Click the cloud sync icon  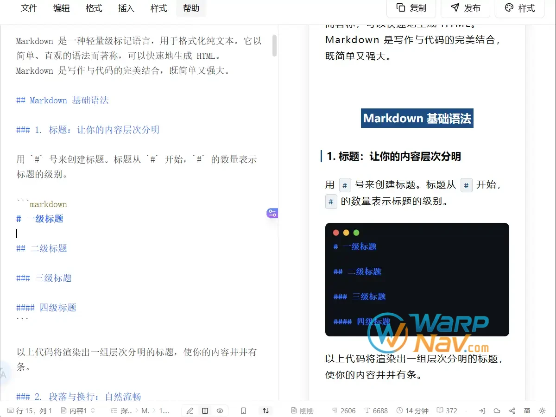click(497, 411)
